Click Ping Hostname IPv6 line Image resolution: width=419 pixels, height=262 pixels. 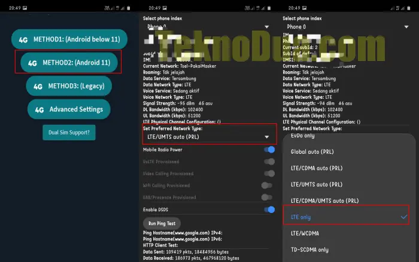[x=183, y=239]
